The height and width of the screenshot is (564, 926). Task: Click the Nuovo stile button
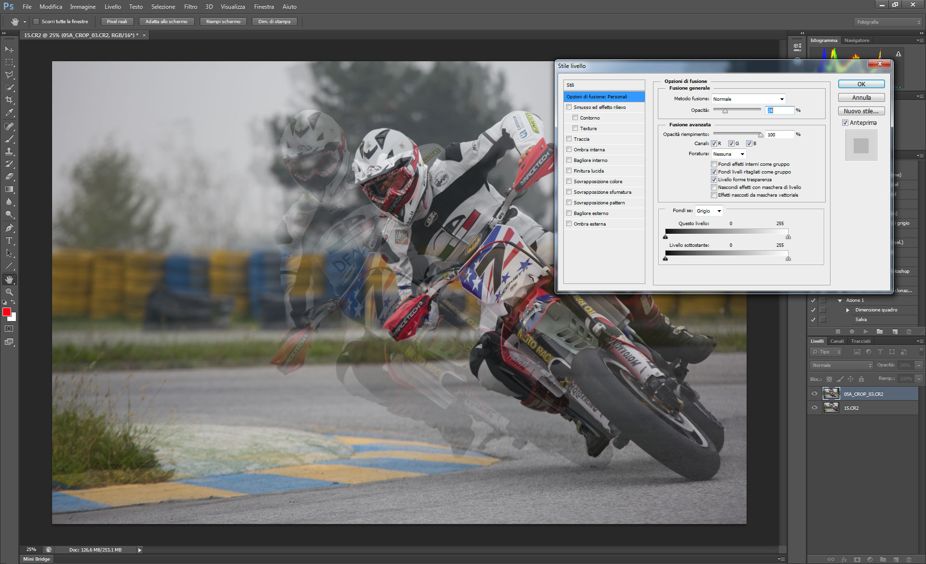coord(861,111)
